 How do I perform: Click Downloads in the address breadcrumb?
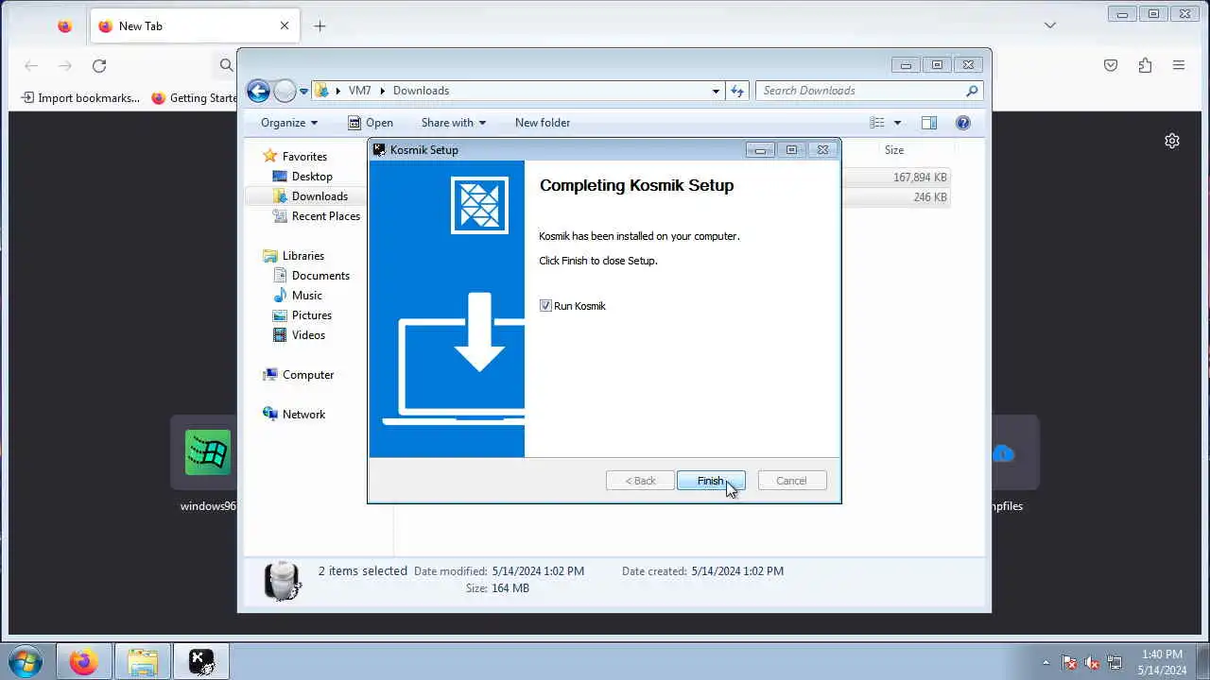tap(421, 91)
